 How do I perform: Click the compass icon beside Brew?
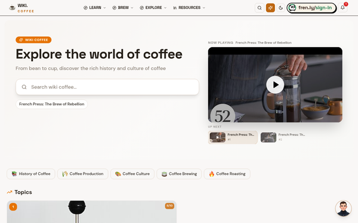114,8
